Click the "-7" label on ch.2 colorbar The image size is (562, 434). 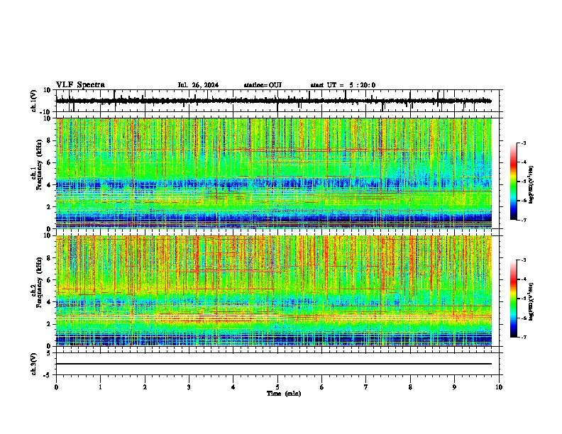pos(523,337)
